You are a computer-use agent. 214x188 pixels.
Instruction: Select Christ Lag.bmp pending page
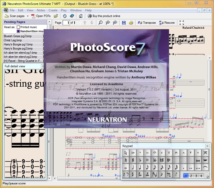click(x=23, y=40)
